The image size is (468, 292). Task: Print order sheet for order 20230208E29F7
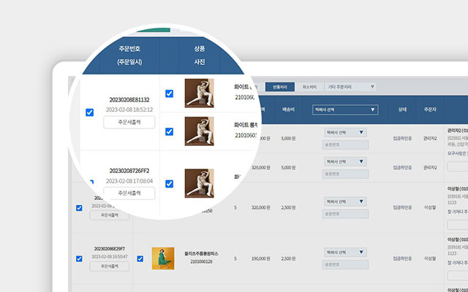pyautogui.click(x=108, y=266)
